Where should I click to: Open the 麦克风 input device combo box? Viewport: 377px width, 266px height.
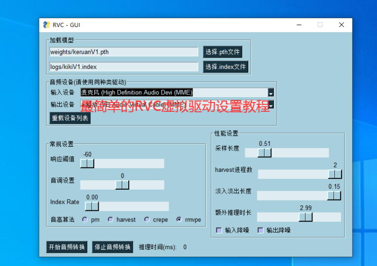pos(174,93)
